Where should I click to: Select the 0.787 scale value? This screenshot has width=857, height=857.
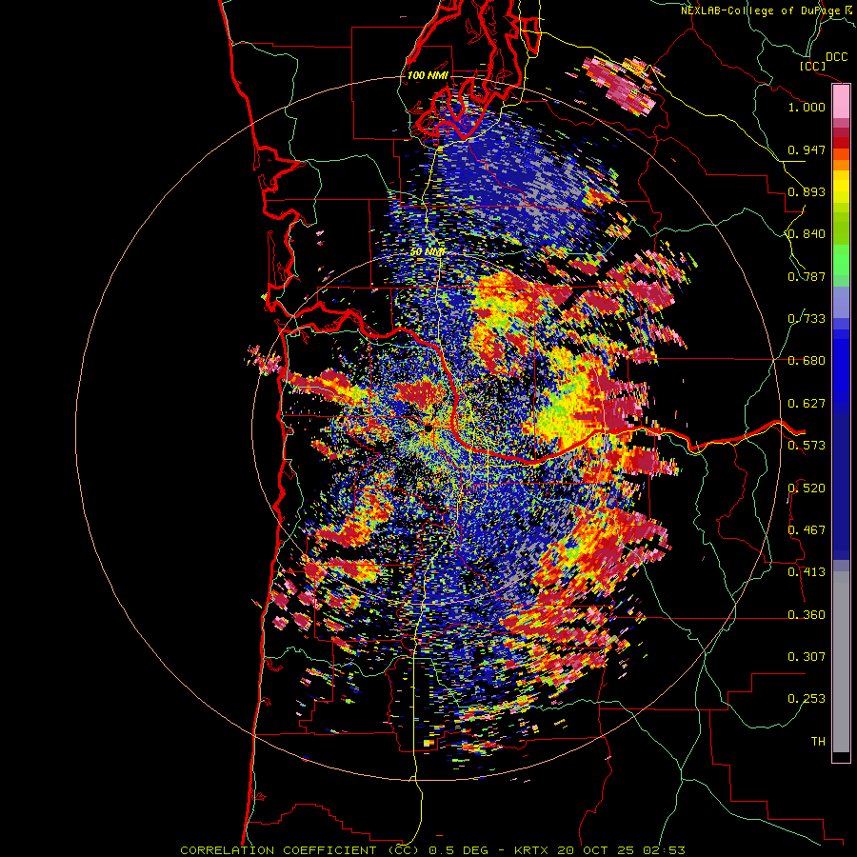tap(807, 276)
